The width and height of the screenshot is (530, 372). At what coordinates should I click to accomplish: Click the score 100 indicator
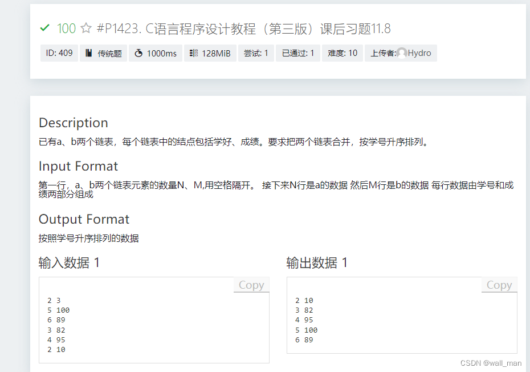pos(65,28)
